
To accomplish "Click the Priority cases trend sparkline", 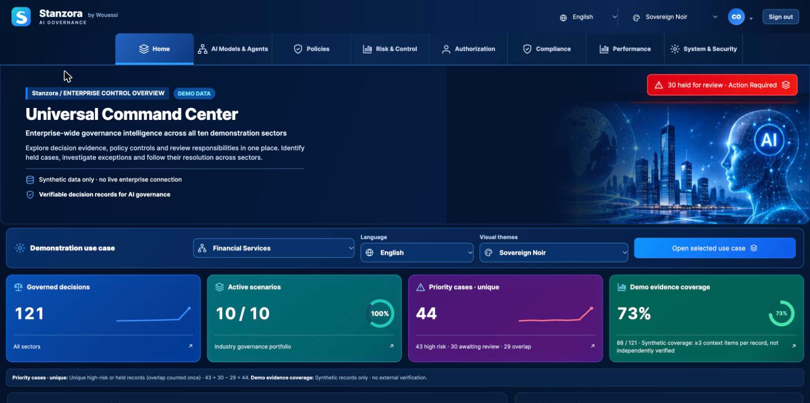I will click(x=556, y=315).
